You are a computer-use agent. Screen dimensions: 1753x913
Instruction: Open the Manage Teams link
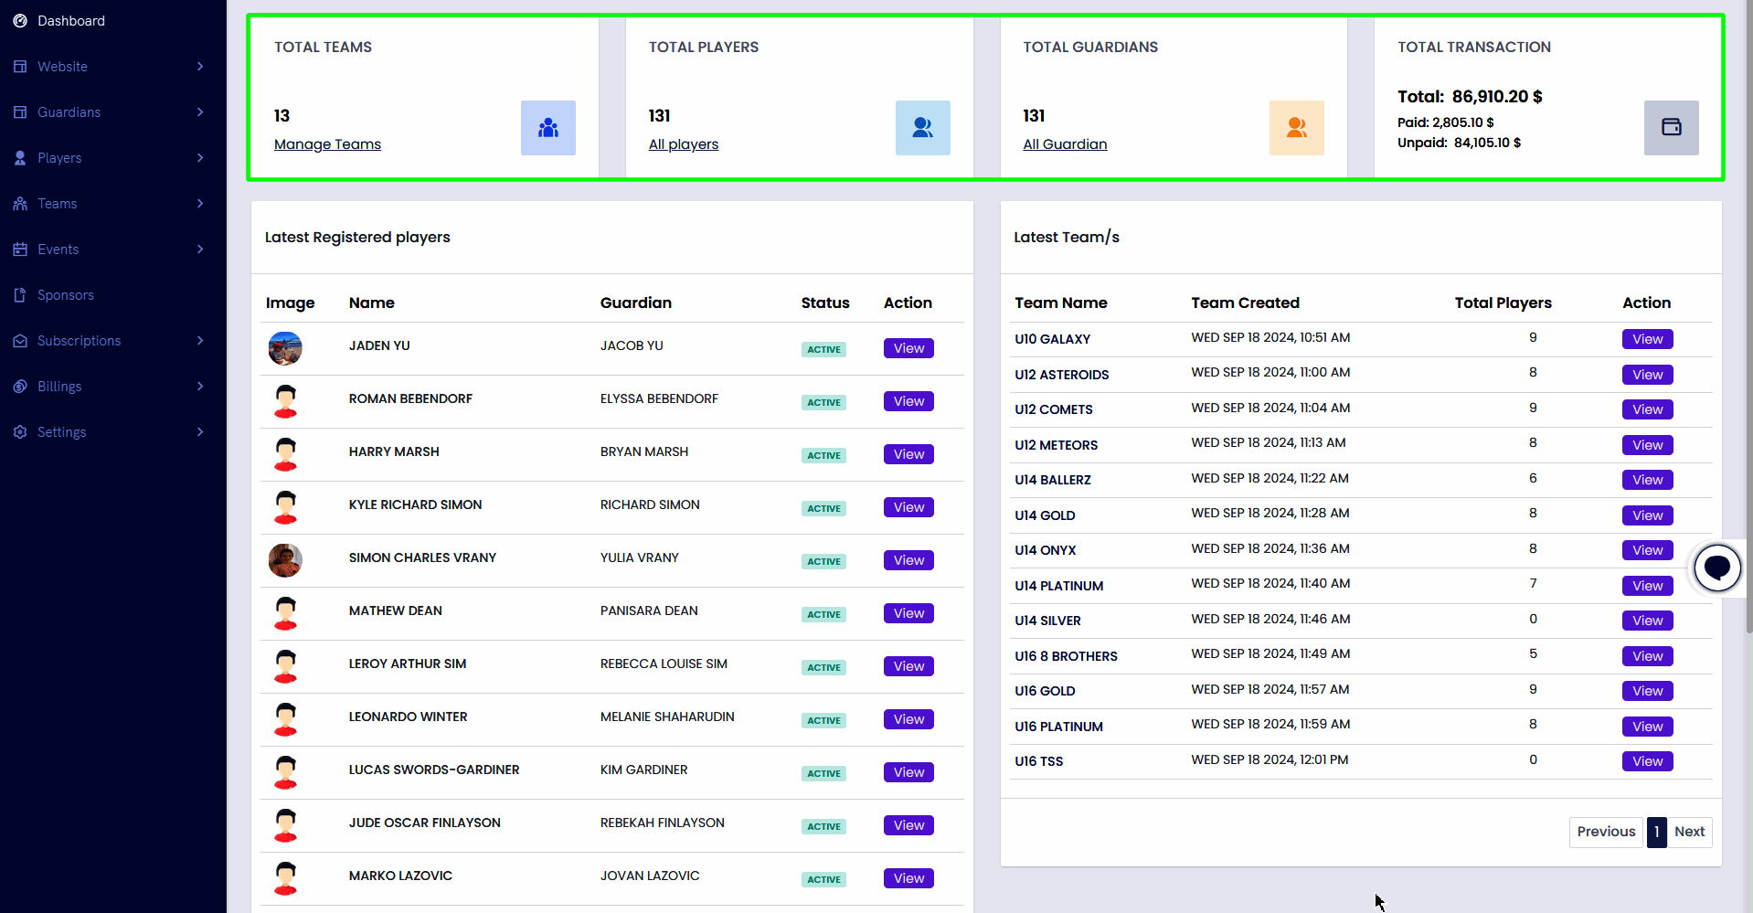327,144
